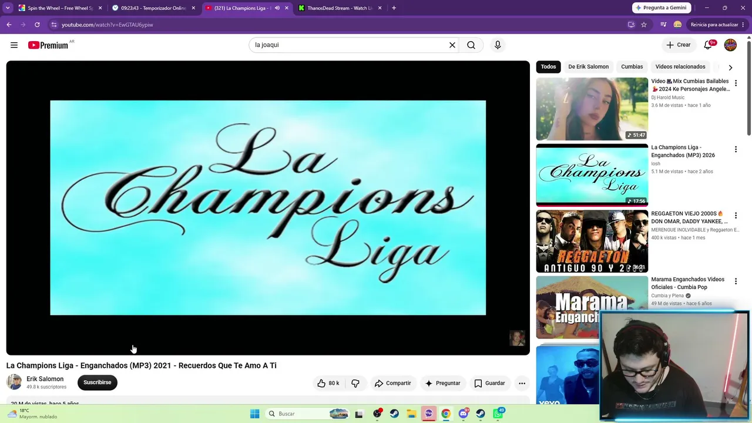Close the Spin the Wheel tab
The height and width of the screenshot is (423, 752).
point(100,8)
